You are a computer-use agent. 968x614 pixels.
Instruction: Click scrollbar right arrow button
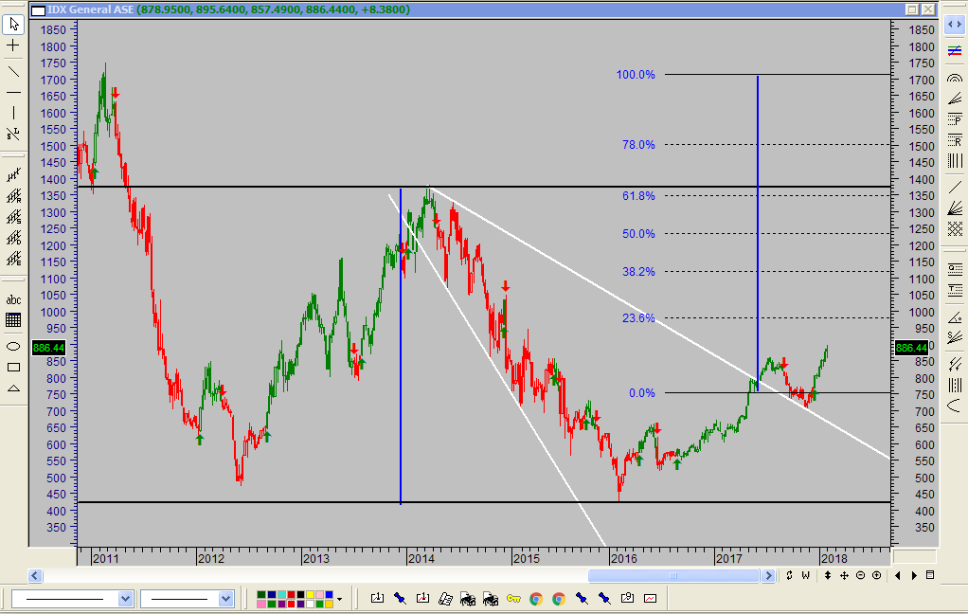click(768, 576)
